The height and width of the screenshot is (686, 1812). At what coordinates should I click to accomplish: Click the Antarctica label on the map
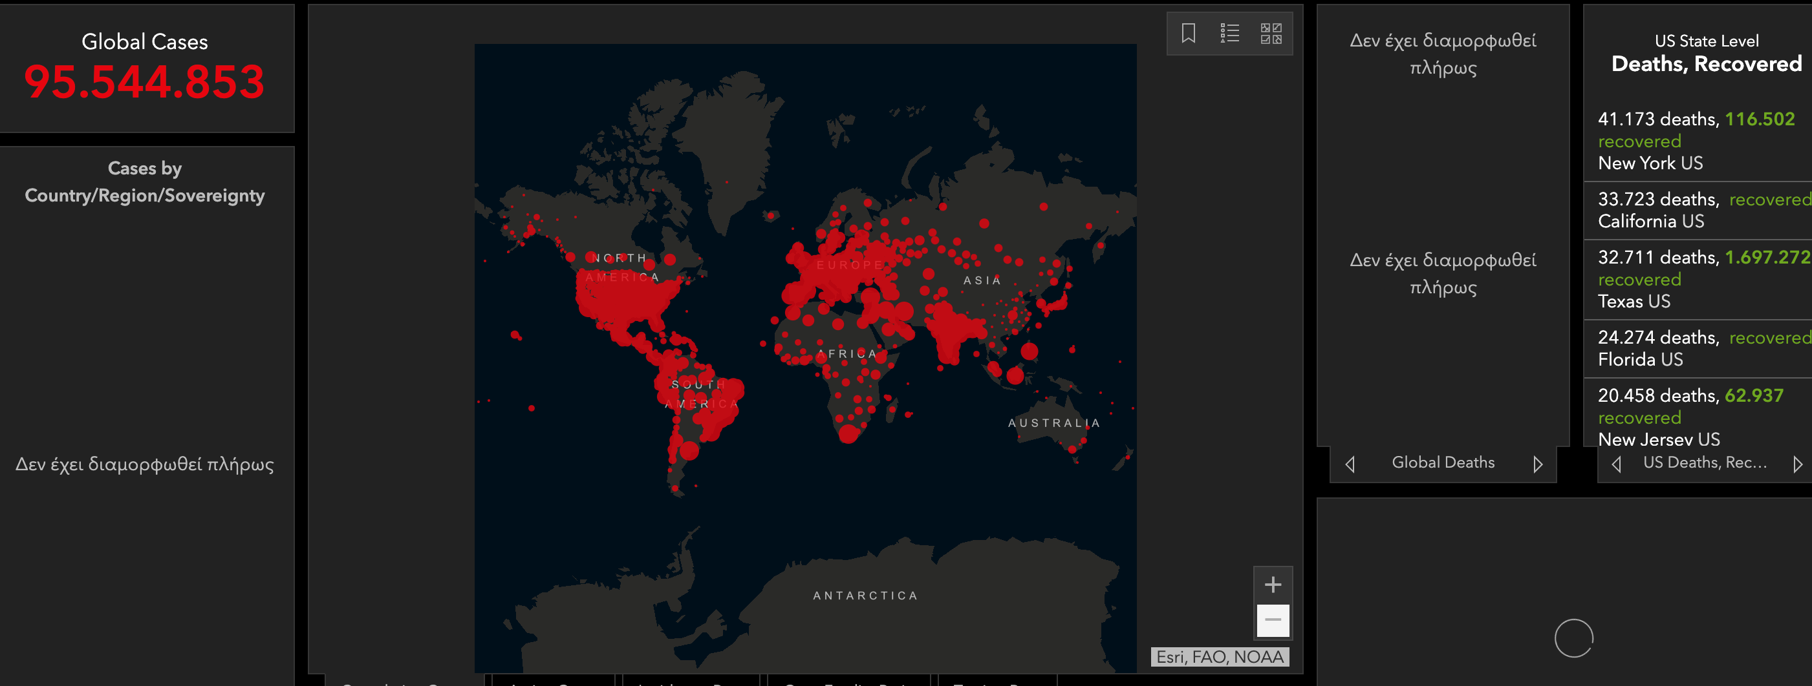(x=865, y=596)
